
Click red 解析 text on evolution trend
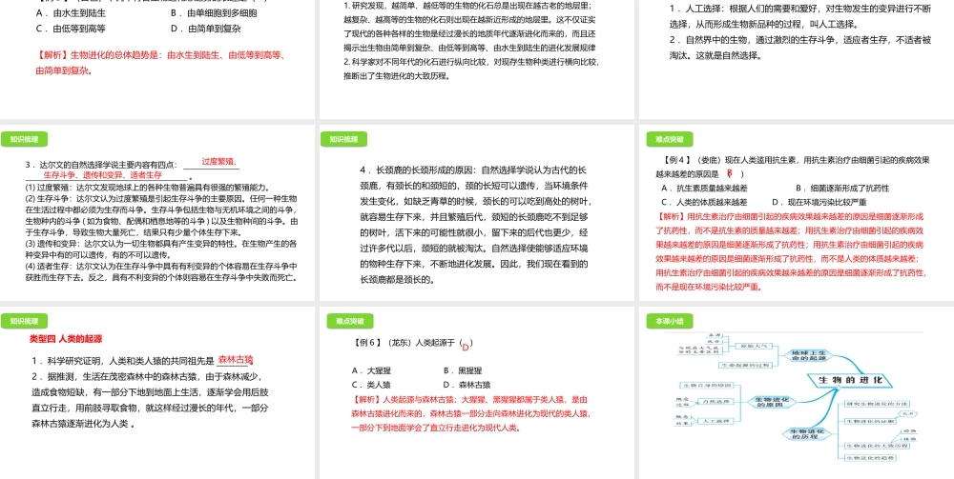click(x=161, y=63)
